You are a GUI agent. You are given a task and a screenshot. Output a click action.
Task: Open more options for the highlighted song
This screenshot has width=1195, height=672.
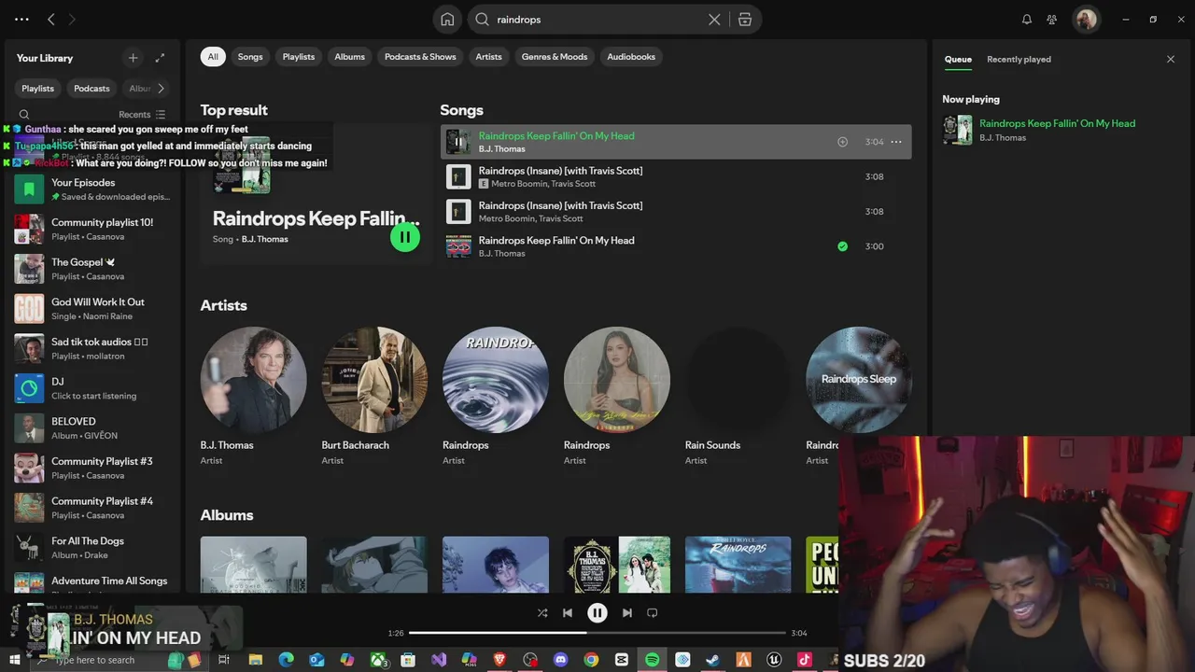click(x=896, y=142)
